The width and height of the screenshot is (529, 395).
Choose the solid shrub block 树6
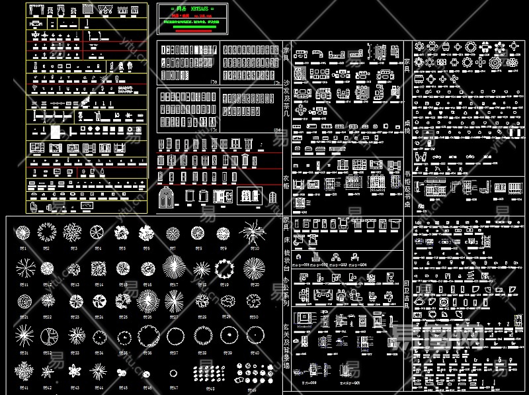coord(146,233)
